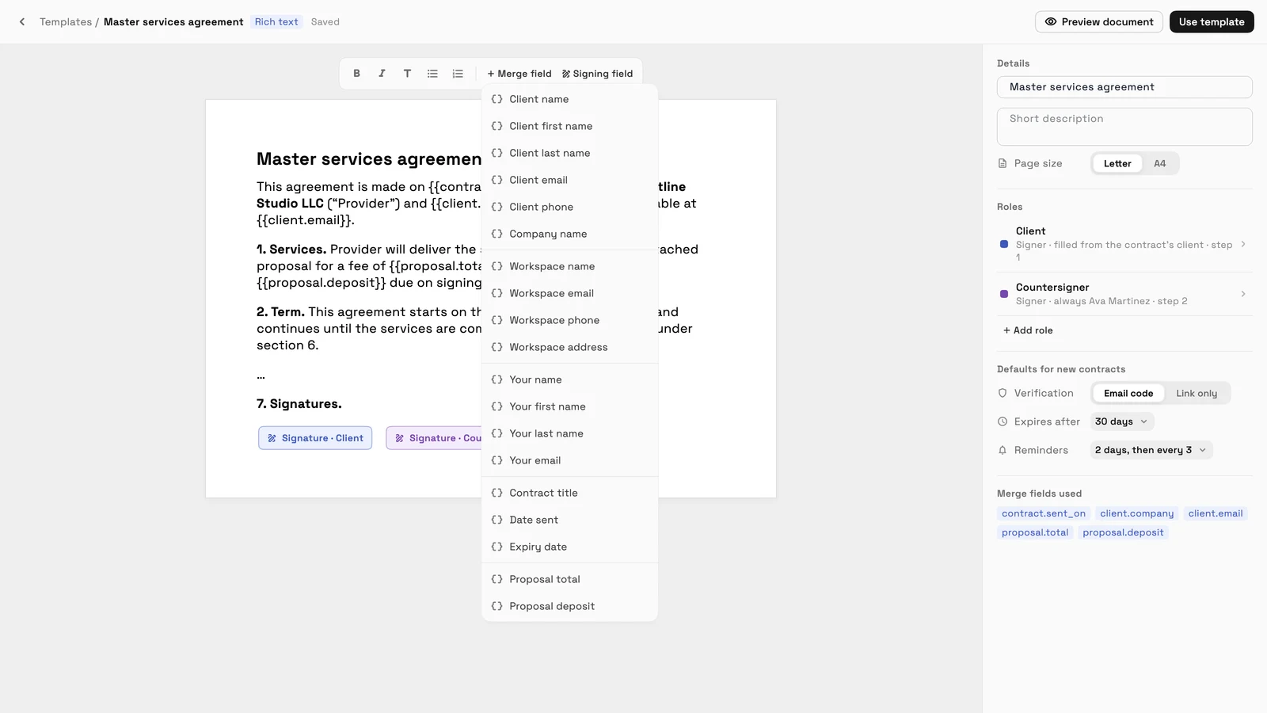
Task: Click the braces icon next to Workspace name
Action: point(497,266)
